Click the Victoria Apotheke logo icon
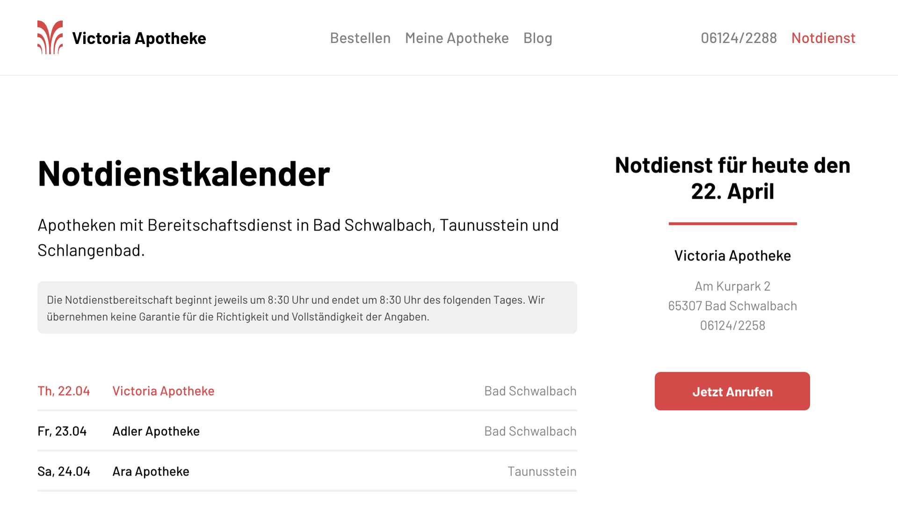898x505 pixels. [x=50, y=37]
